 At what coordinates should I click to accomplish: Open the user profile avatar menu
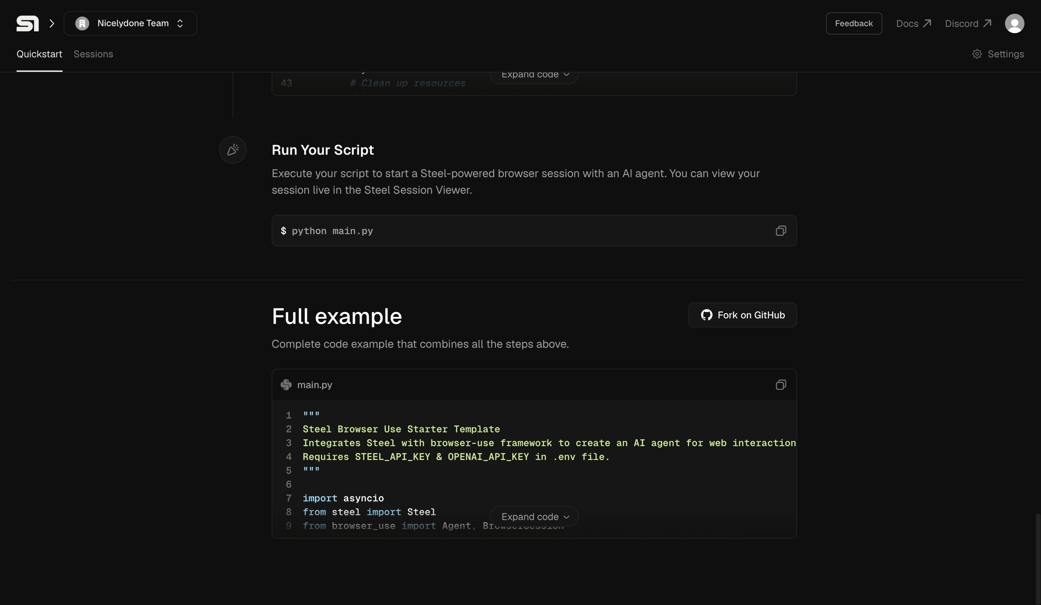coord(1014,23)
